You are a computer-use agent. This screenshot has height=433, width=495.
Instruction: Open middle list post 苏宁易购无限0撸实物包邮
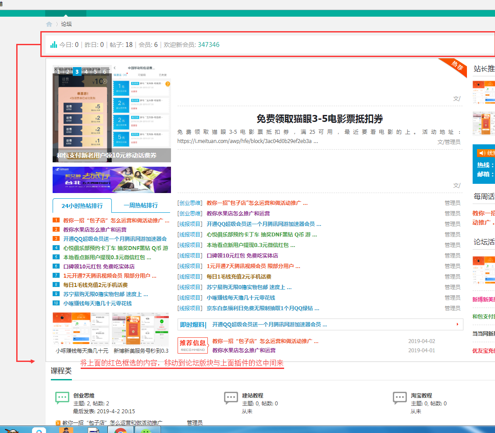(249, 287)
